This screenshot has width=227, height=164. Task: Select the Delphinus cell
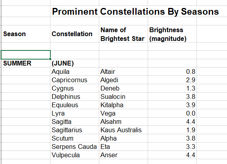tap(75, 96)
